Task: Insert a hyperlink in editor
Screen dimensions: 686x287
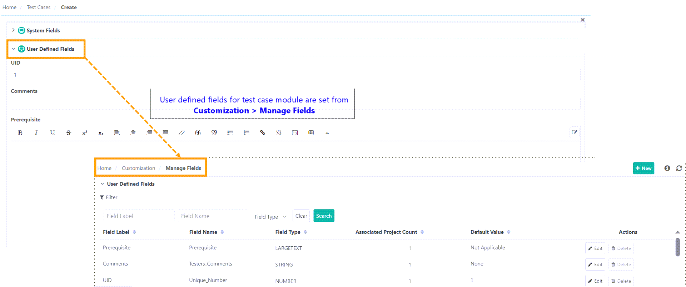Action: pos(263,132)
